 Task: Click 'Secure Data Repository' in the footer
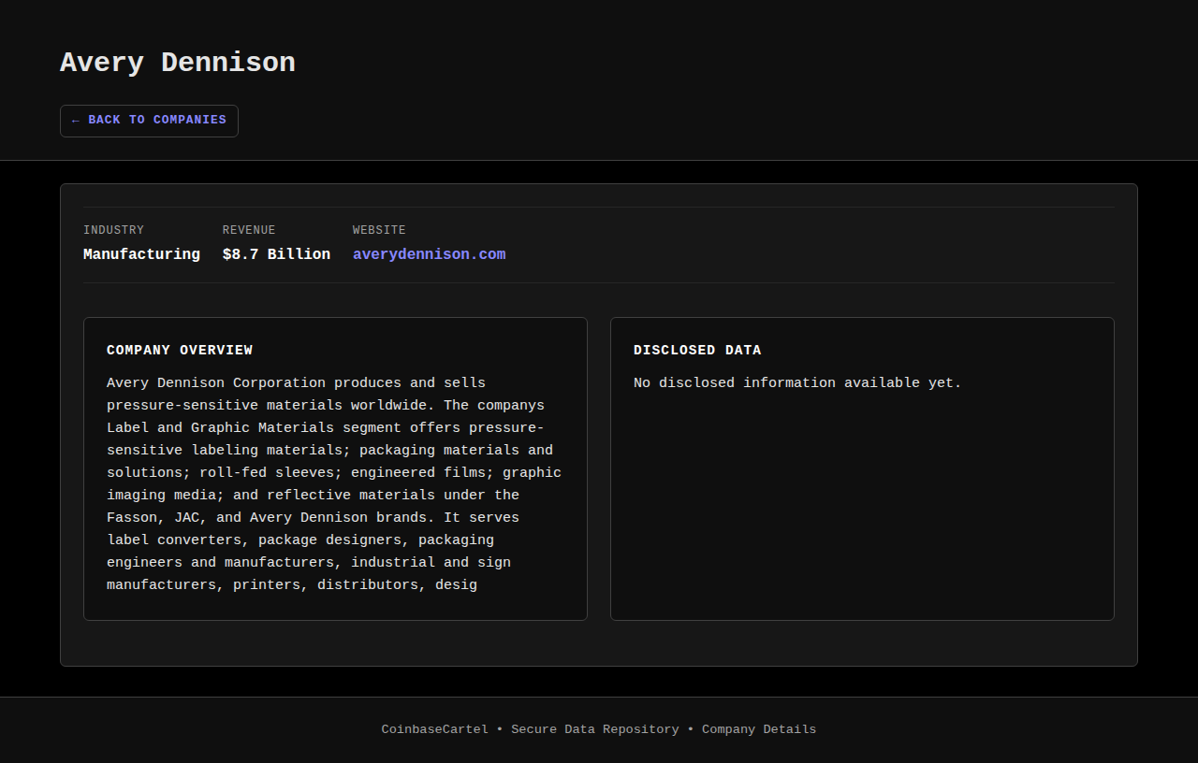[x=594, y=729]
